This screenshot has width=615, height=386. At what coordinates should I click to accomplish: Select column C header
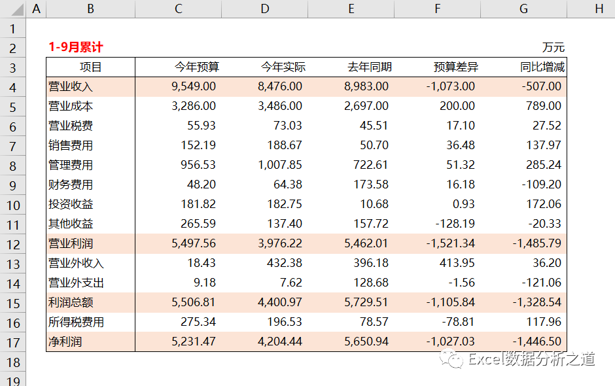pos(179,9)
